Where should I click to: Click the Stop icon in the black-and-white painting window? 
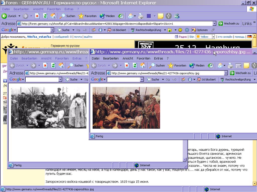[45, 66]
